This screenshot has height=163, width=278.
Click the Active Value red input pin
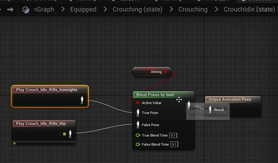coord(137,103)
